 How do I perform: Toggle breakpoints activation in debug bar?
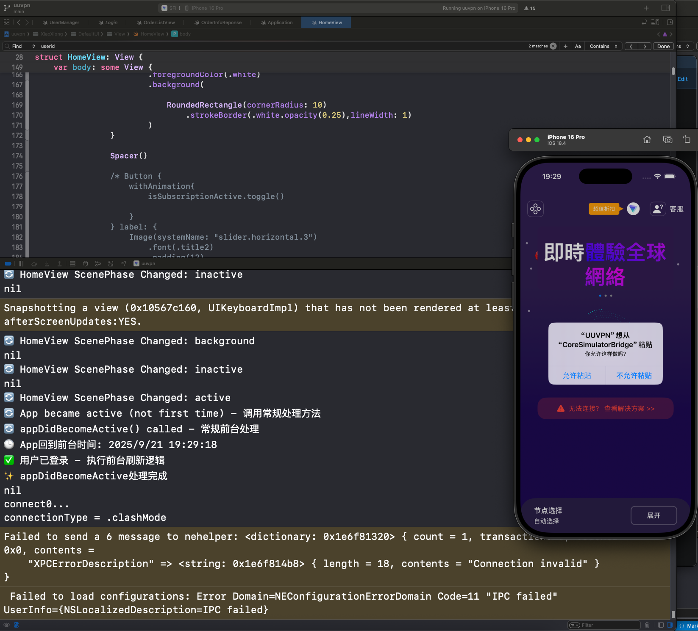(8, 263)
